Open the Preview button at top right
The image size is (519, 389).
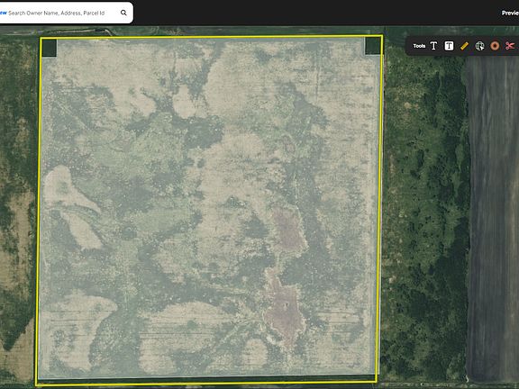(x=510, y=13)
